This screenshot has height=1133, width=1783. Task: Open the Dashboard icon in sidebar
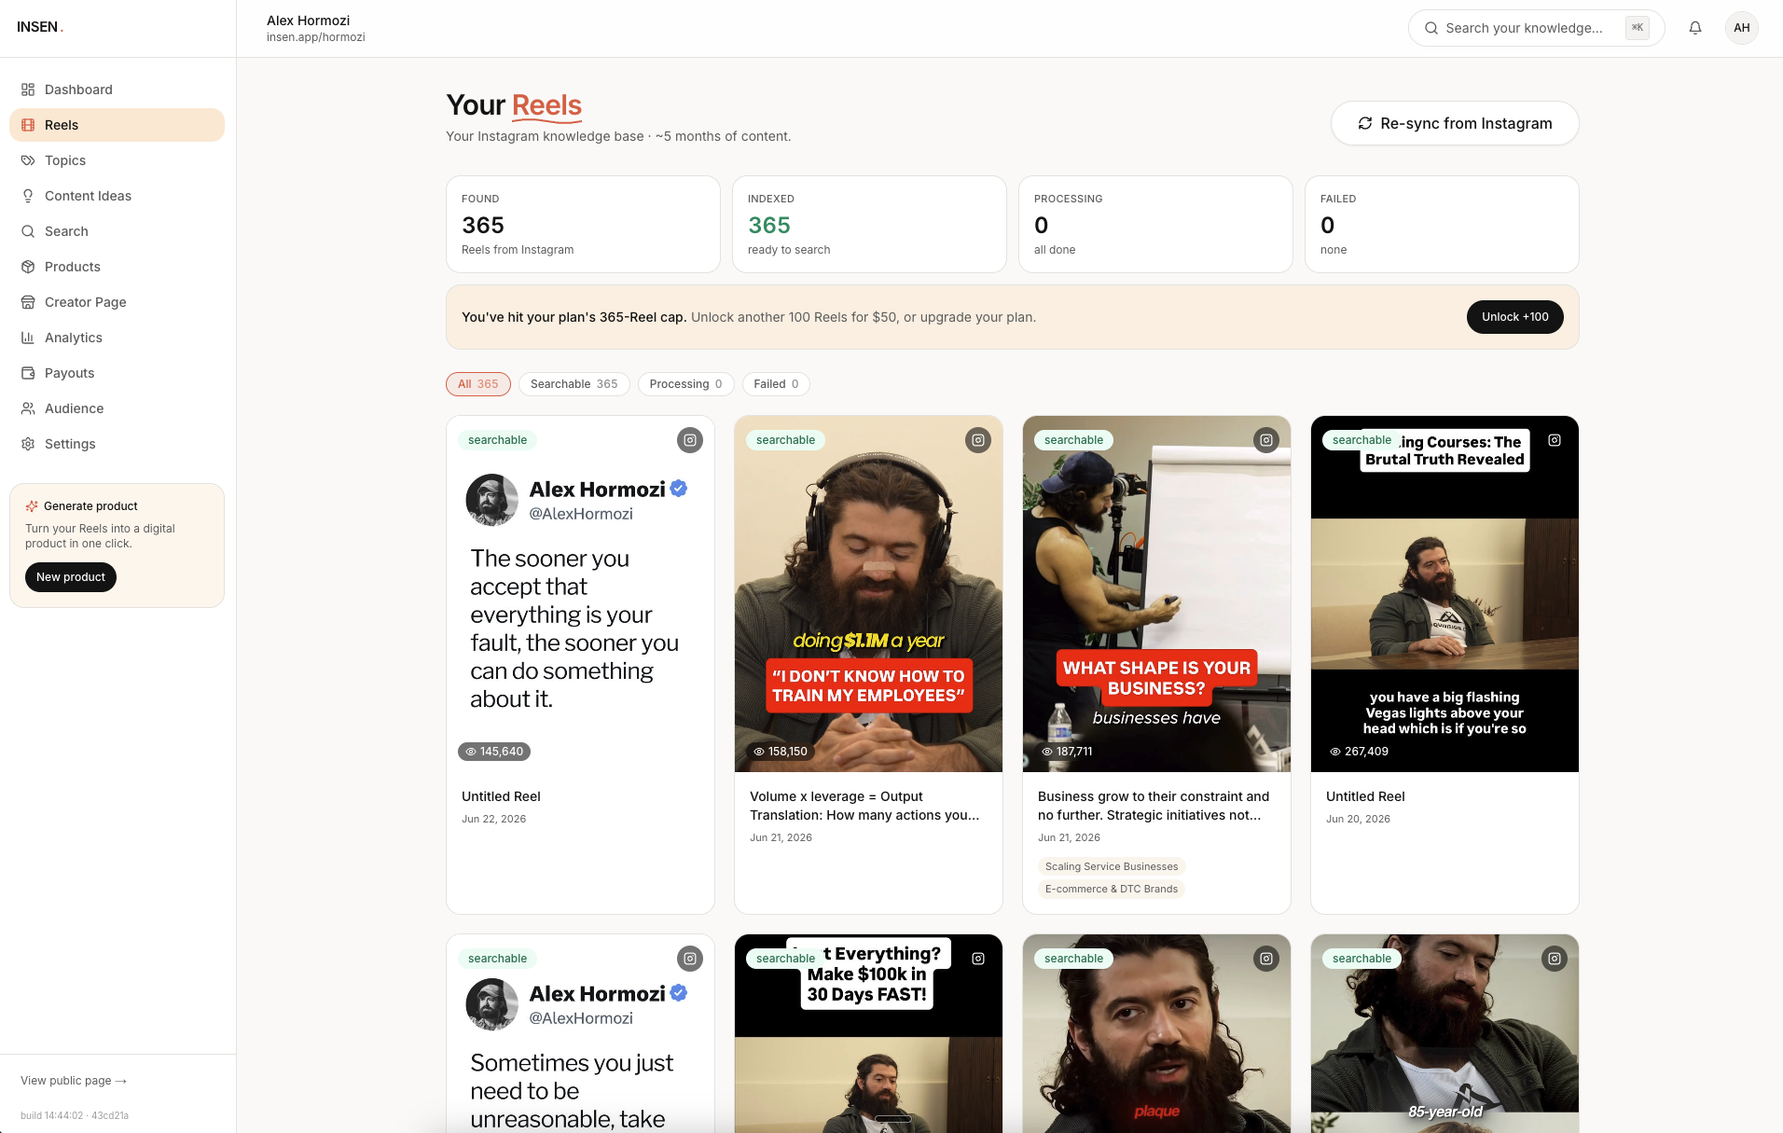point(28,90)
